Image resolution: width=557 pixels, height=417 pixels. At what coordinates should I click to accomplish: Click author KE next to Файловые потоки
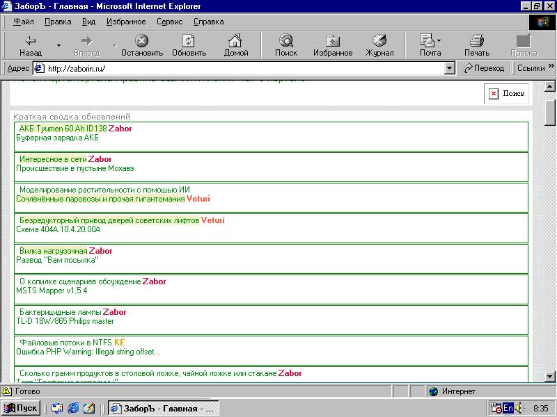119,342
